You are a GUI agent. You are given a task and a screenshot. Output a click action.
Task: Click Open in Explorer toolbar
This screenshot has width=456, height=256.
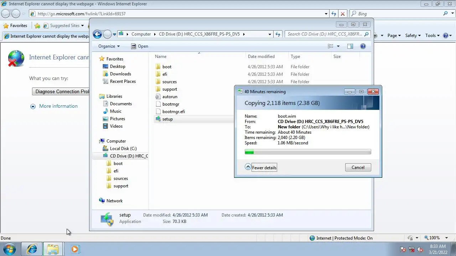tap(139, 46)
